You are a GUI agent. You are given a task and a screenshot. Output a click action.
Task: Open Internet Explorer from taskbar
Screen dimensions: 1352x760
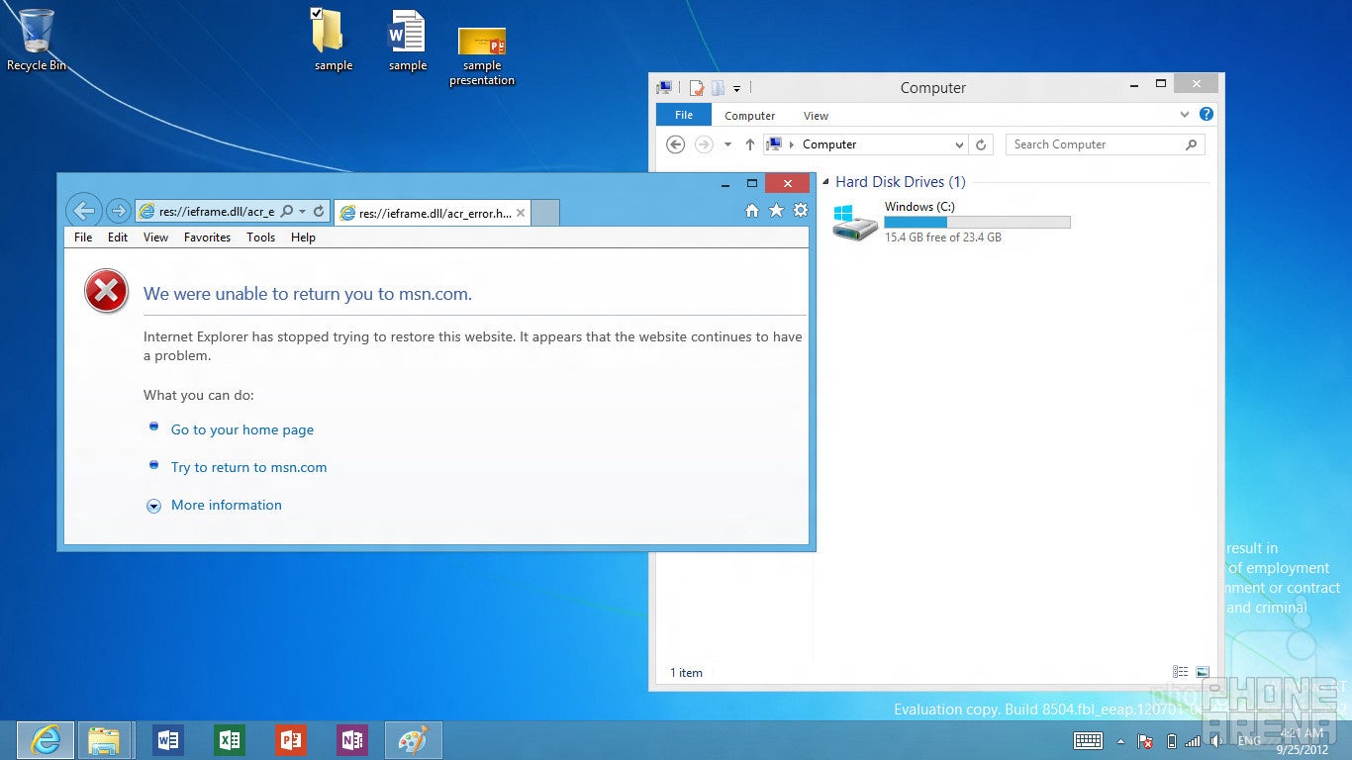point(45,740)
